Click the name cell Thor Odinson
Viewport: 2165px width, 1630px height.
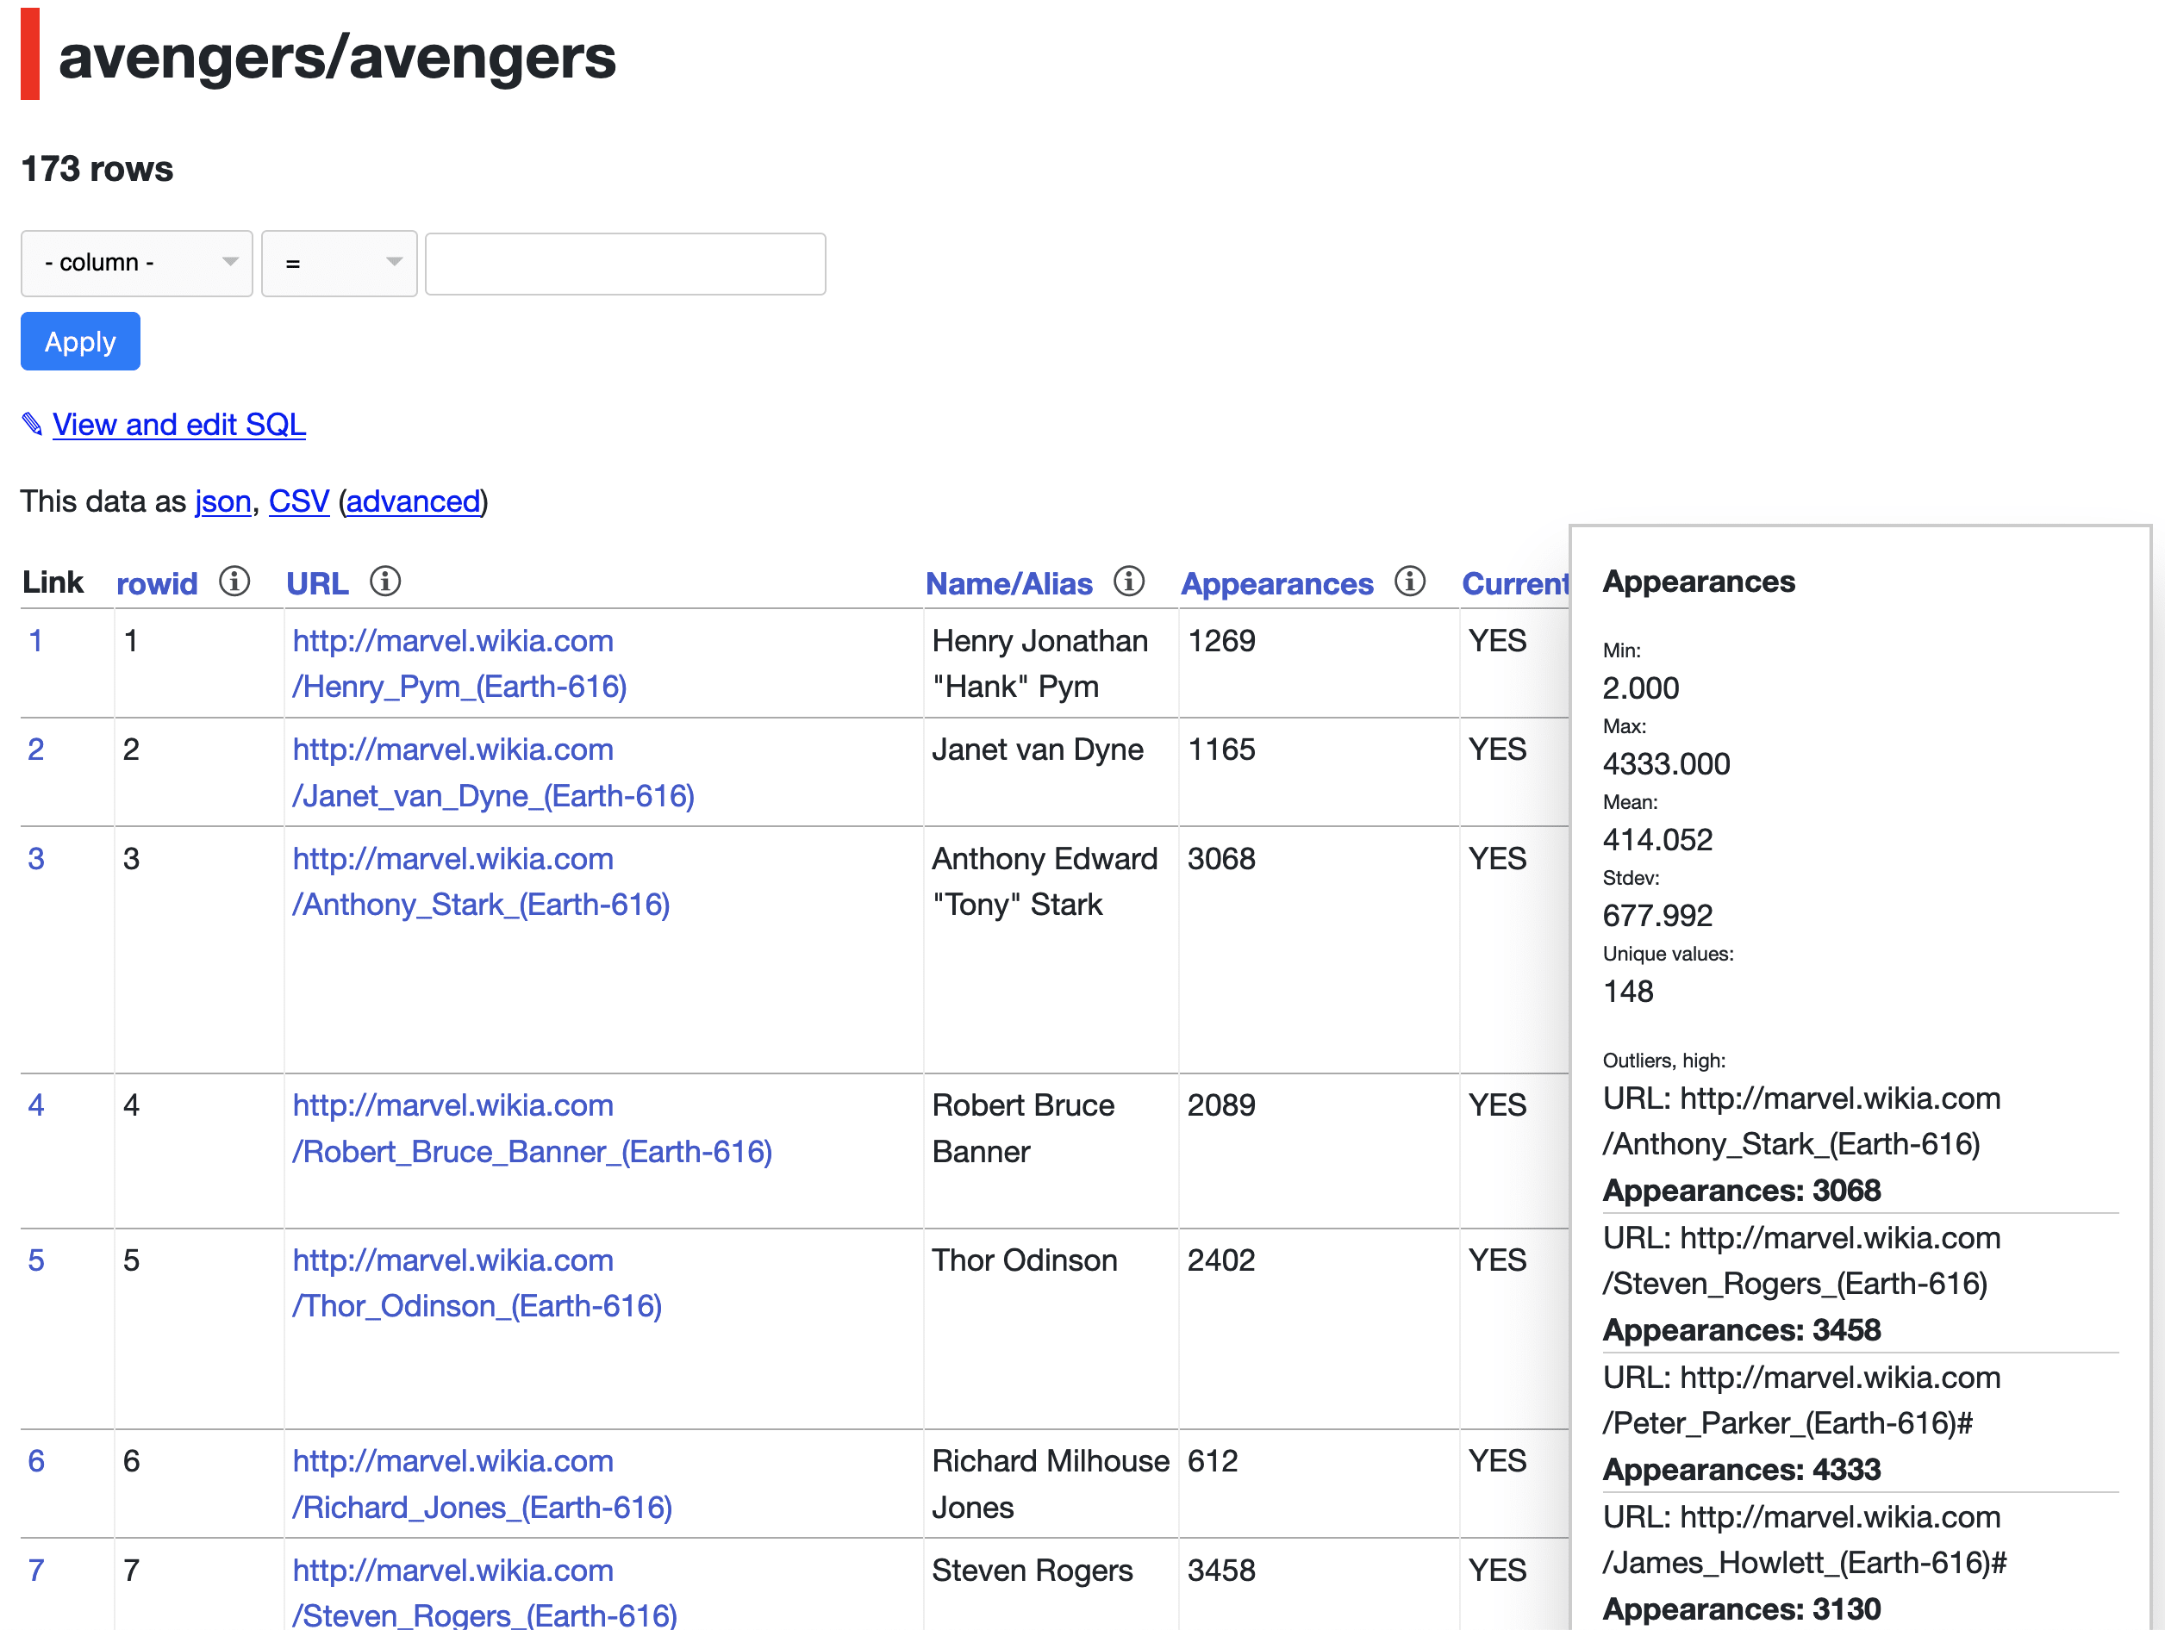coord(1025,1260)
